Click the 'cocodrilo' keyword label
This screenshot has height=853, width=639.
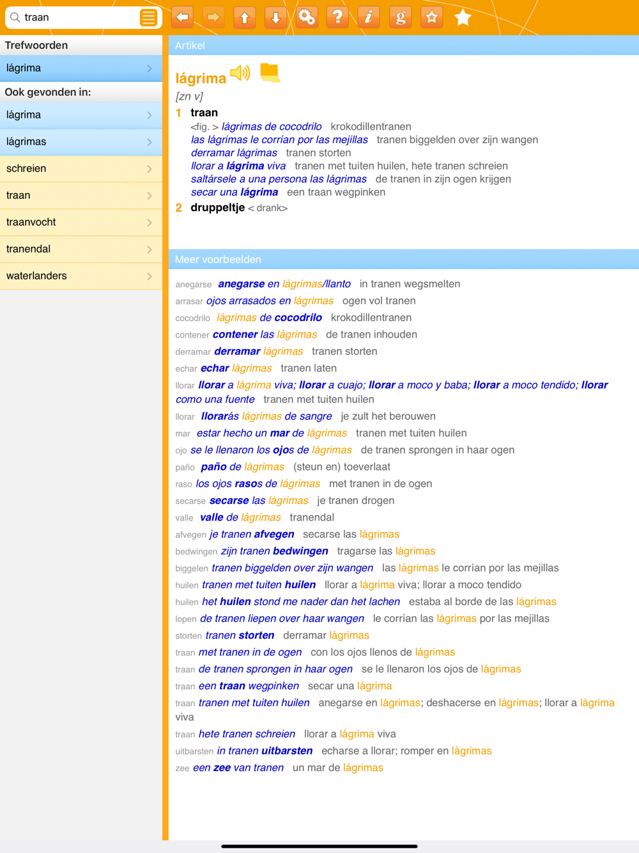click(192, 318)
